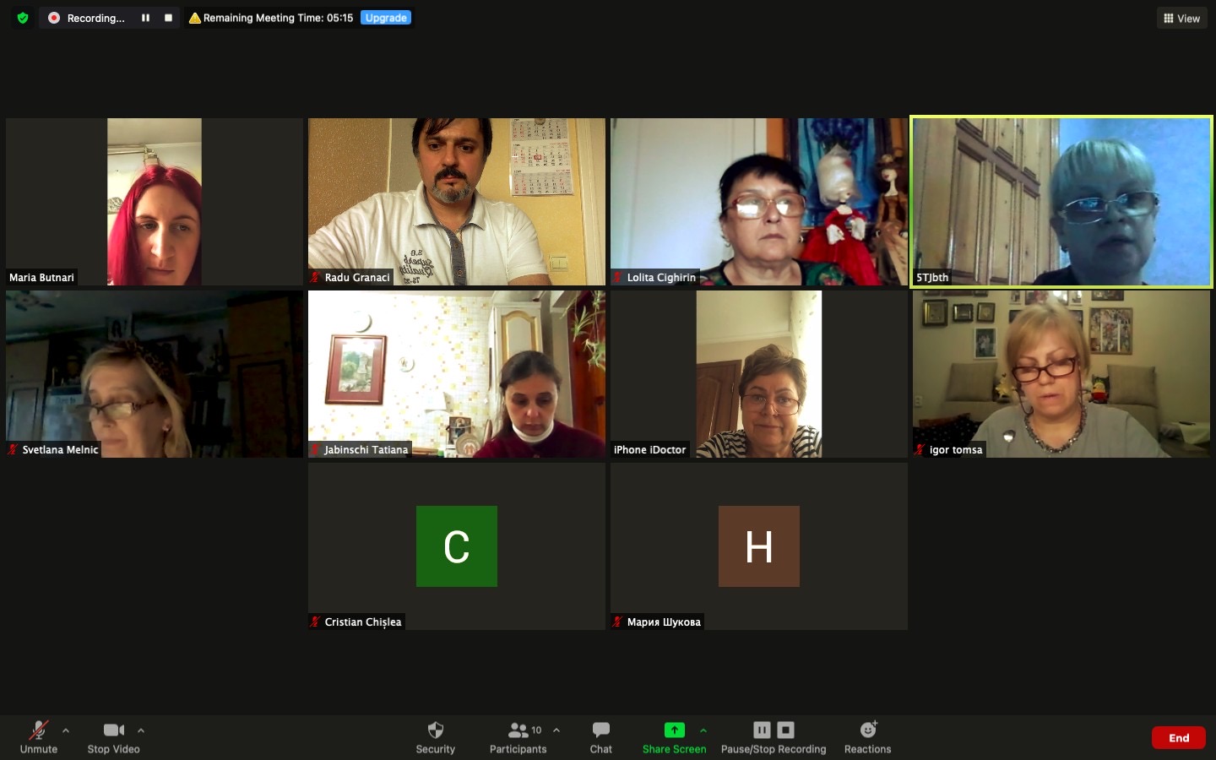Screen dimensions: 1216x760
Task: Select Cristian Chișlea's green avatar tile
Action: coord(456,546)
